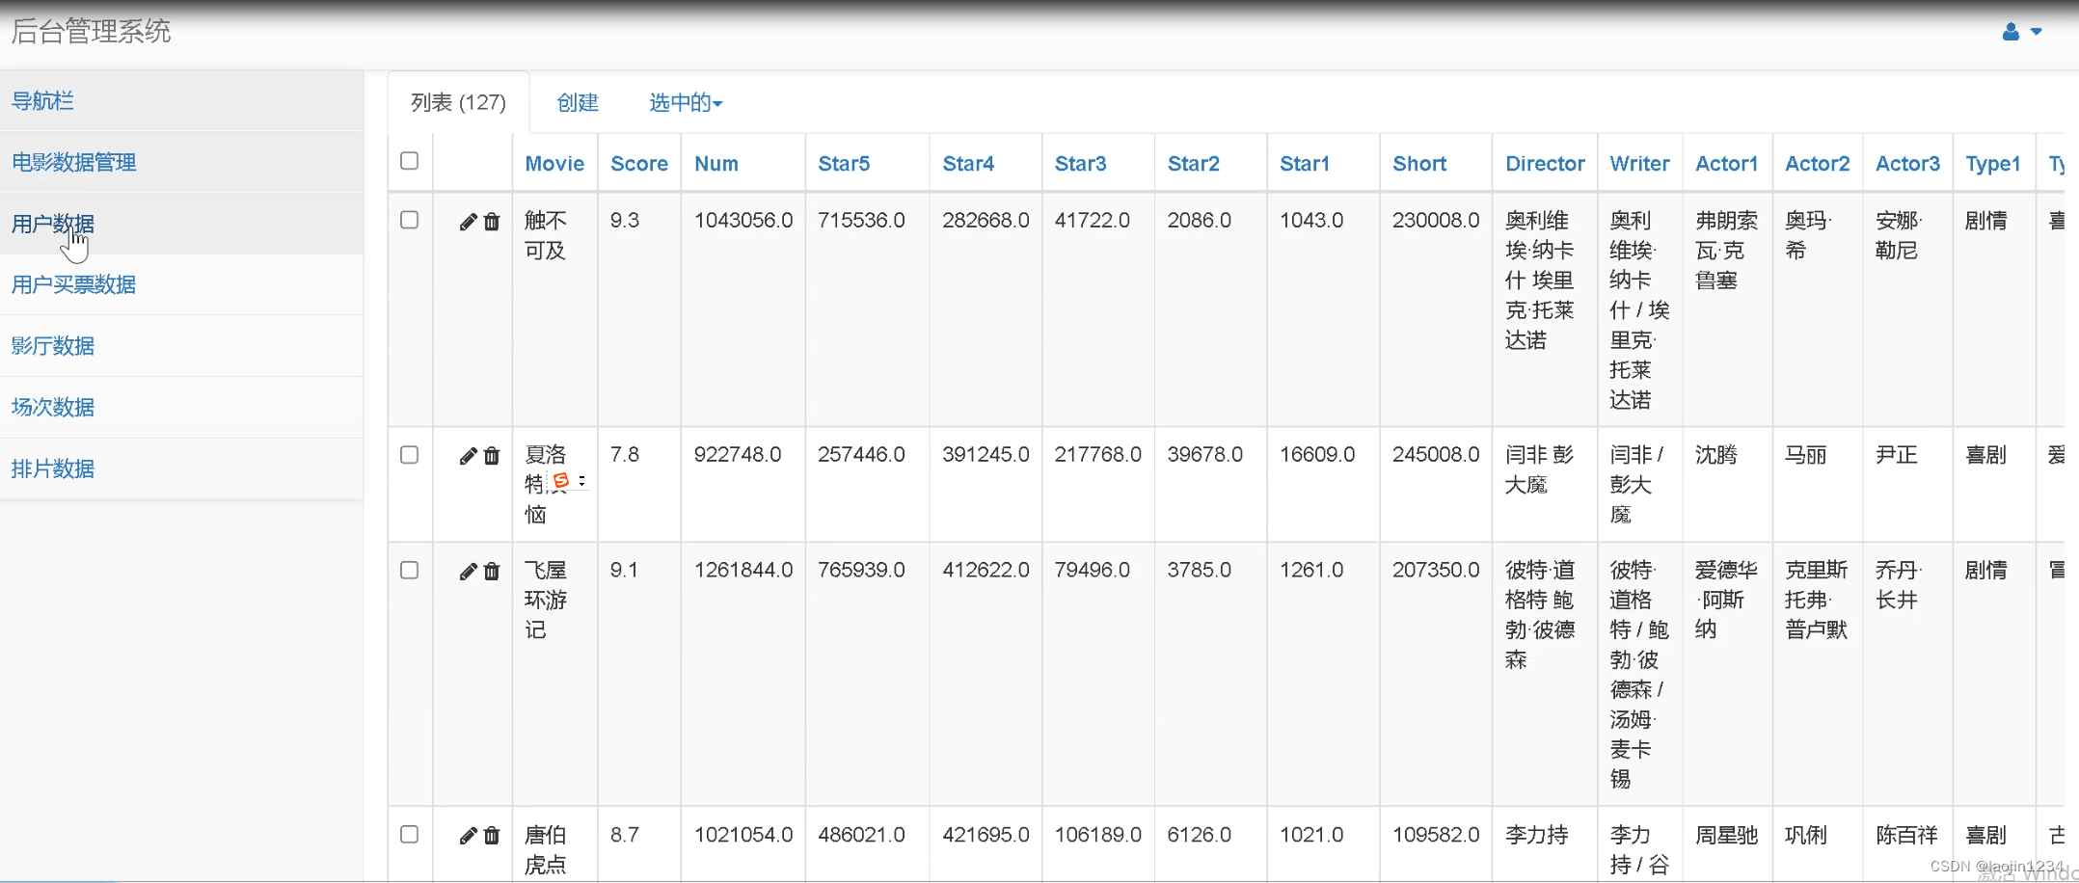Sort by the Director column header
The width and height of the screenshot is (2079, 883).
point(1545,164)
